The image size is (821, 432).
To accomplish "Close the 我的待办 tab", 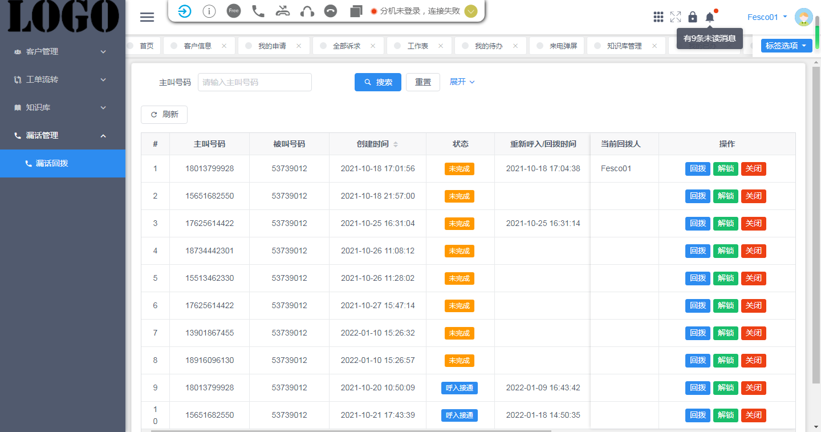I will coord(515,46).
